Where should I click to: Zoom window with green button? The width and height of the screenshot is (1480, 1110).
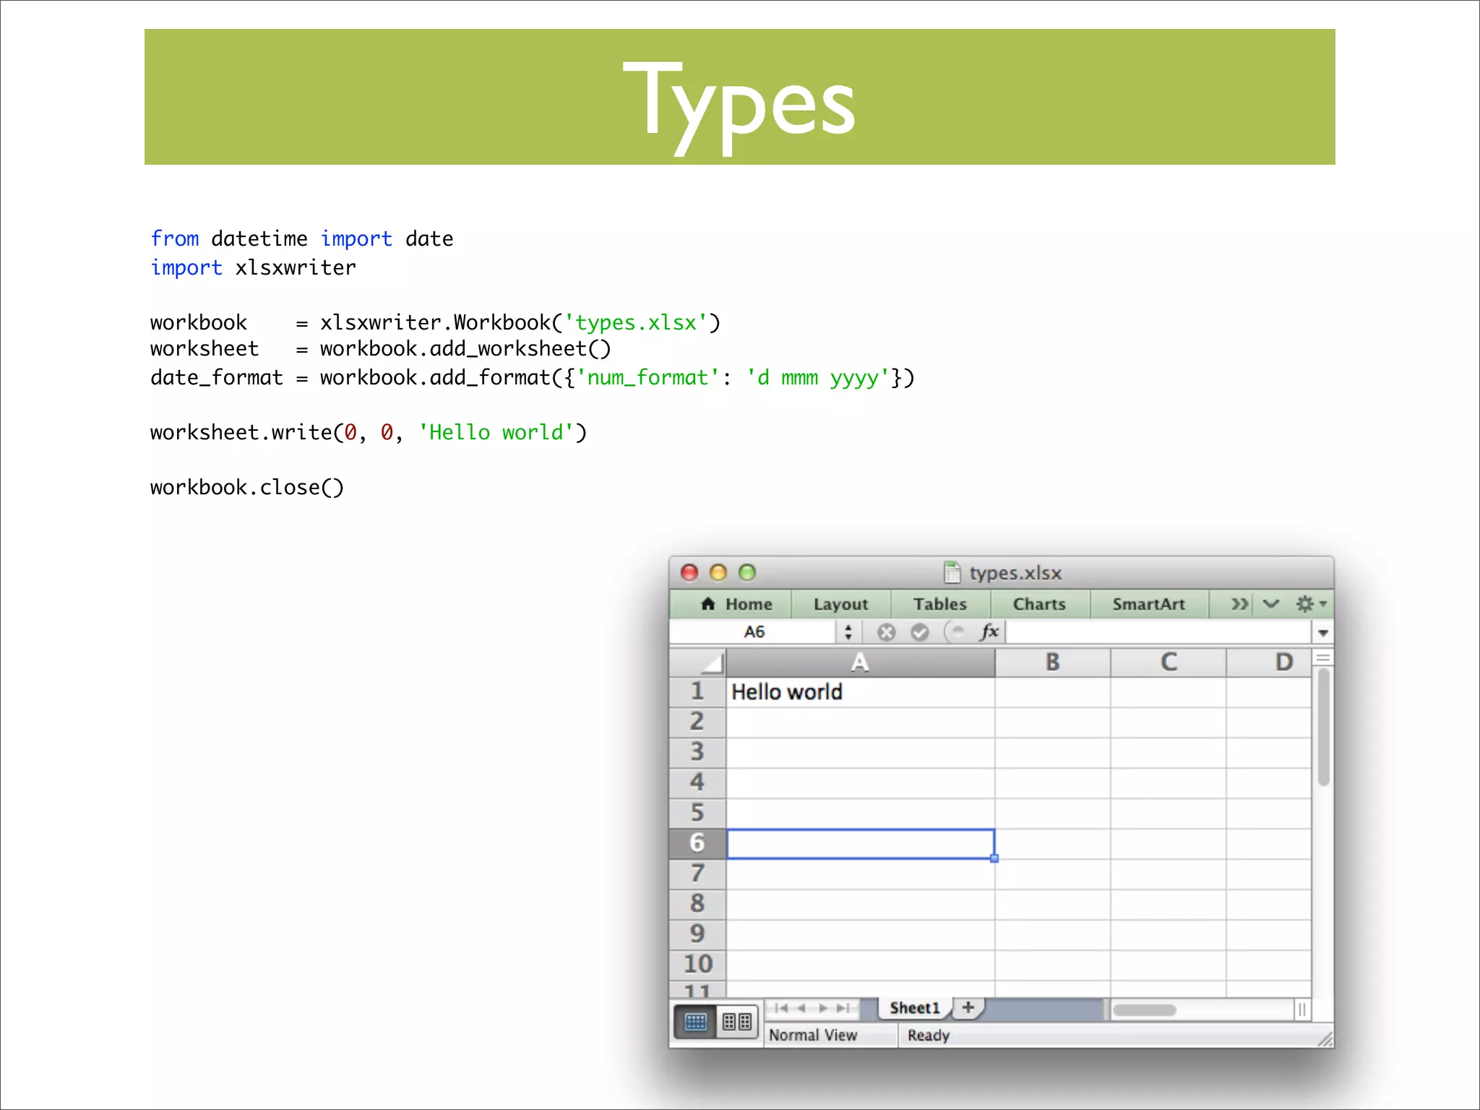coord(747,572)
